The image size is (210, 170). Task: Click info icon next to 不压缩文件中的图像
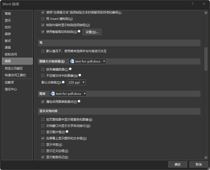pyautogui.click(x=80, y=75)
